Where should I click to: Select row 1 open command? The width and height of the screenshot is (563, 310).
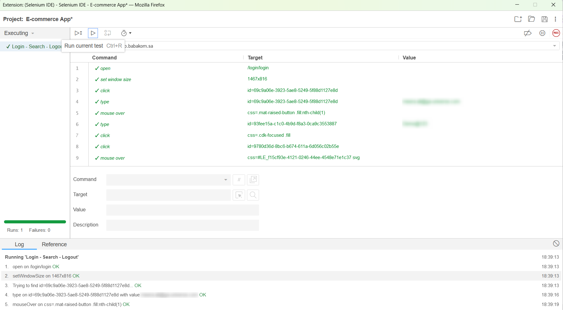105,68
